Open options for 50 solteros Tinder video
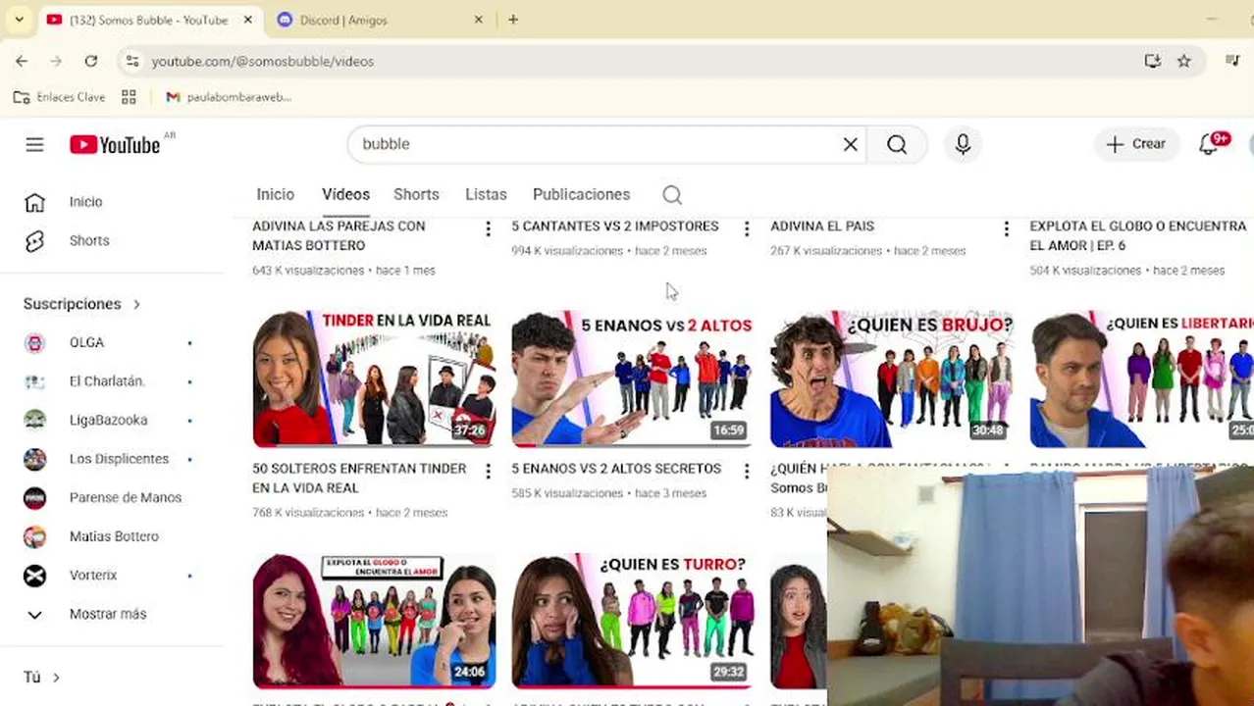 point(488,472)
